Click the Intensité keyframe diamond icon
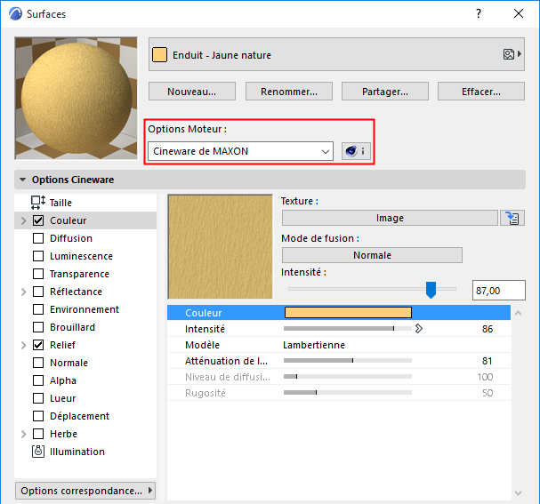Screen dimensions: 540x504 [x=418, y=329]
